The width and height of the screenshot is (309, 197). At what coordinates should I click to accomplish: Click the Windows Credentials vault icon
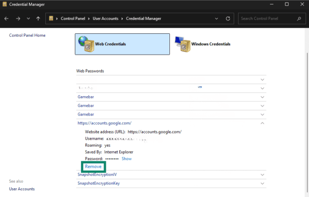[x=183, y=44]
